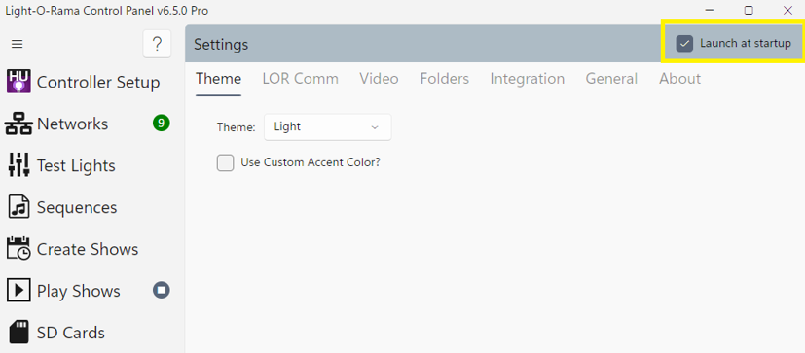Open the General settings tab
805x353 pixels.
click(x=611, y=79)
